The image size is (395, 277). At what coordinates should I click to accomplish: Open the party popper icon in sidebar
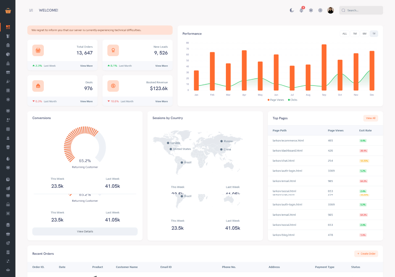click(8, 81)
